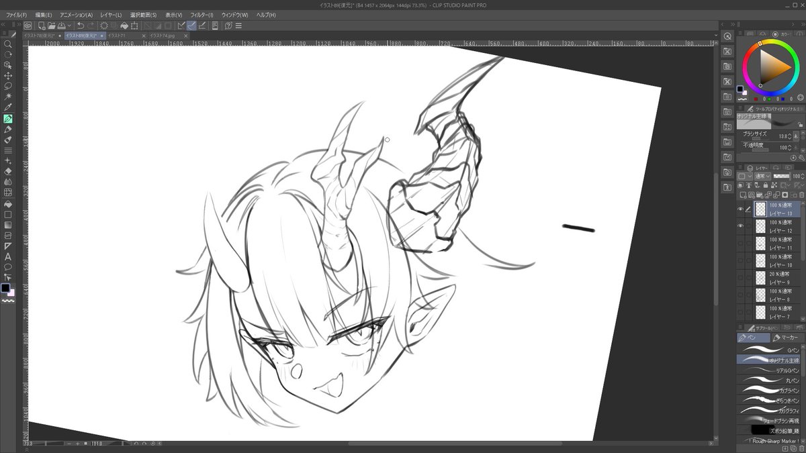Close the イラスト74.jpg tab
This screenshot has height=453, width=806.
[x=185, y=36]
